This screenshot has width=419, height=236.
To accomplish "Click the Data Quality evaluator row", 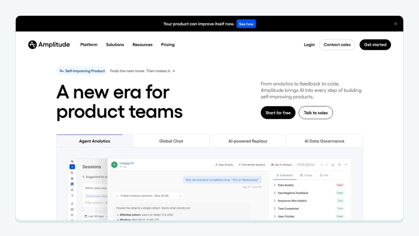I will tap(309, 185).
